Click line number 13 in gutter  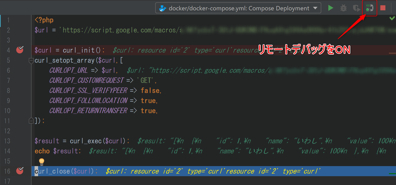pos(7,141)
